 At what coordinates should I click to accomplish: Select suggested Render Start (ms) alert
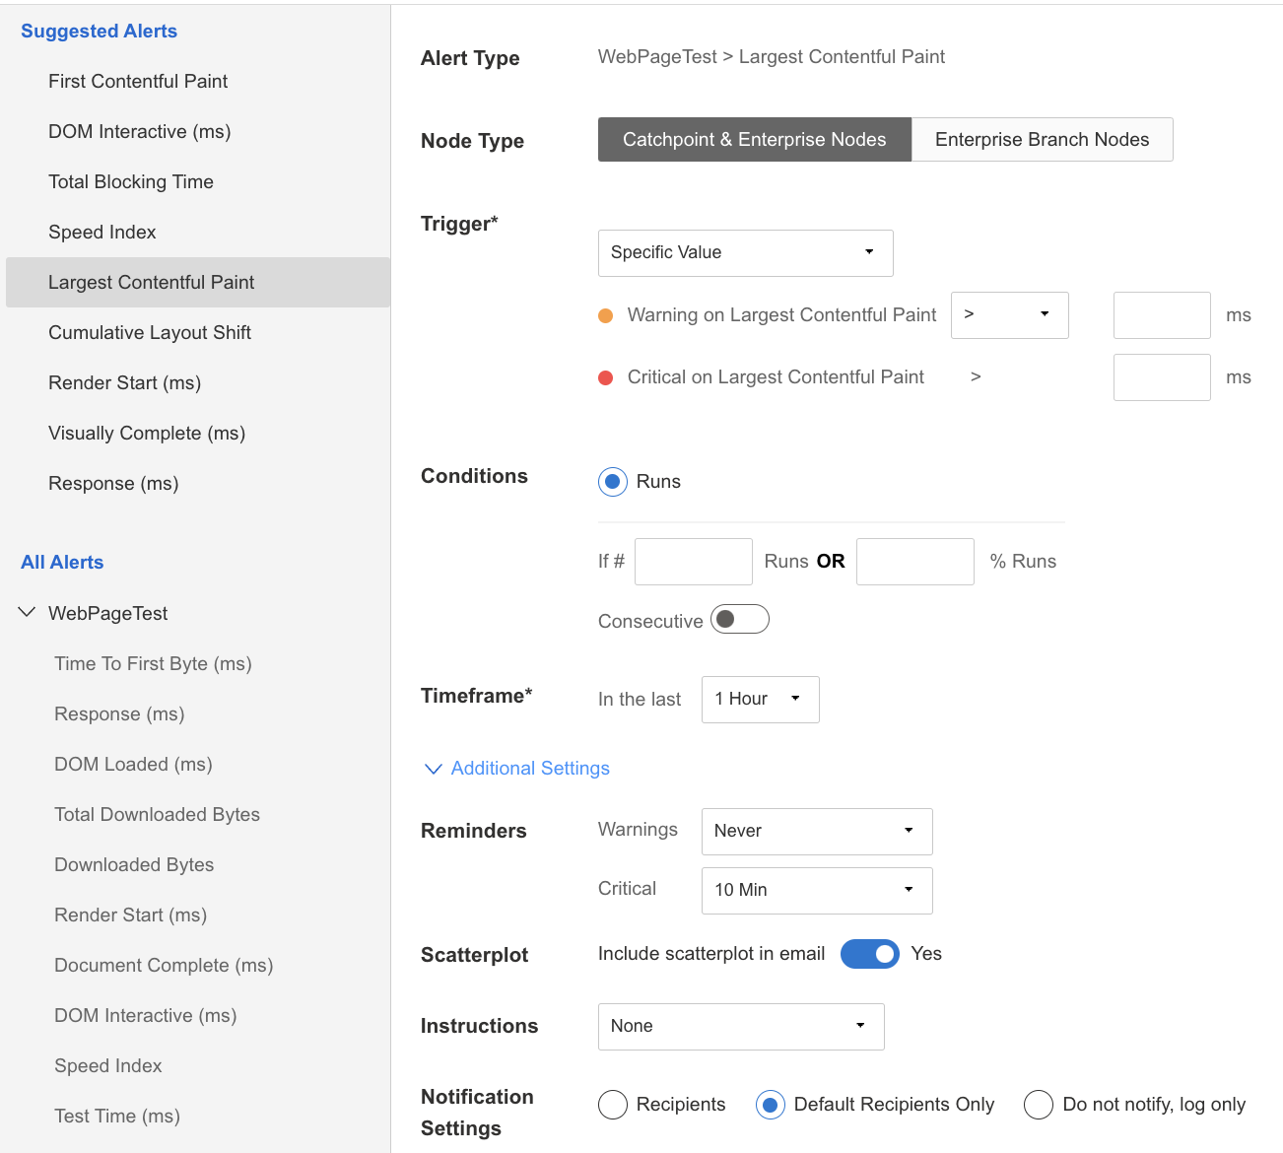pos(125,383)
